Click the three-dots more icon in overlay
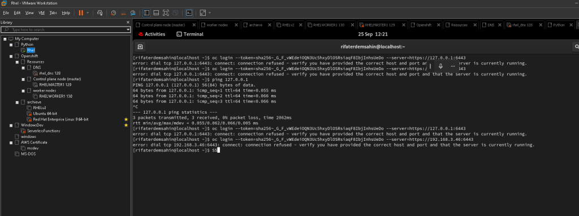 pyautogui.click(x=453, y=66)
